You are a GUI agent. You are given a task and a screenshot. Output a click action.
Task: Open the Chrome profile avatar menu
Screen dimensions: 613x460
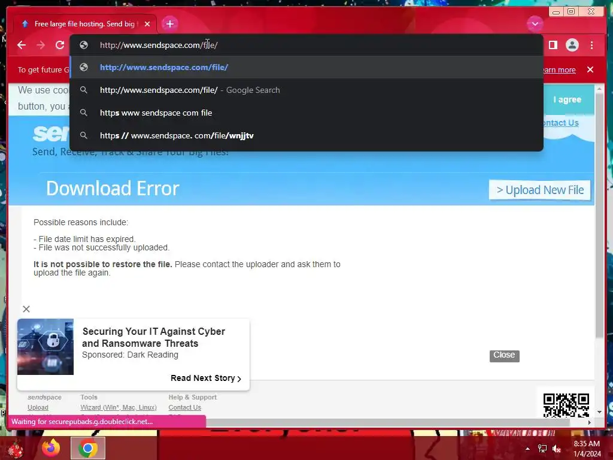(572, 45)
